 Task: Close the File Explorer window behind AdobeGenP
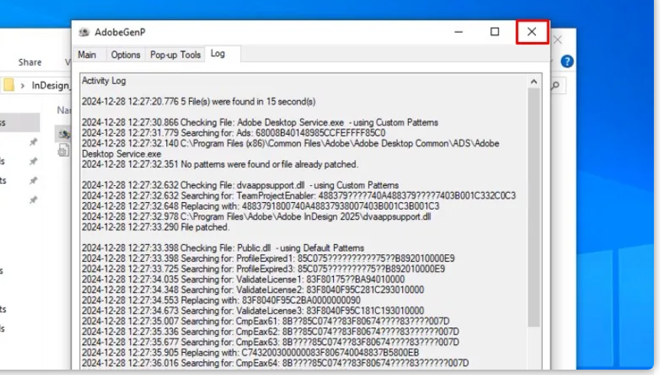pyautogui.click(x=558, y=39)
